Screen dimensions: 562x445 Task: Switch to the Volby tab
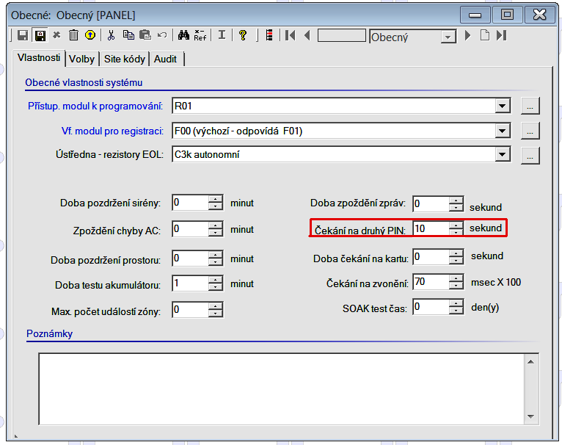click(x=82, y=59)
